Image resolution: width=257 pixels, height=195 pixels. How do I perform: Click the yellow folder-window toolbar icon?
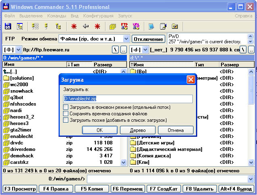coord(175,26)
